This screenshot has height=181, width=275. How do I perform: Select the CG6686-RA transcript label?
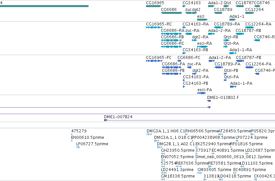[x=173, y=31]
